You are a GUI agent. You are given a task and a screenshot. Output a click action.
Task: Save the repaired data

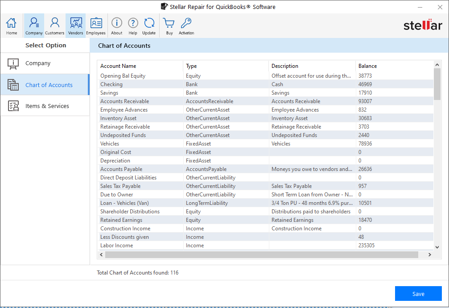(418, 294)
